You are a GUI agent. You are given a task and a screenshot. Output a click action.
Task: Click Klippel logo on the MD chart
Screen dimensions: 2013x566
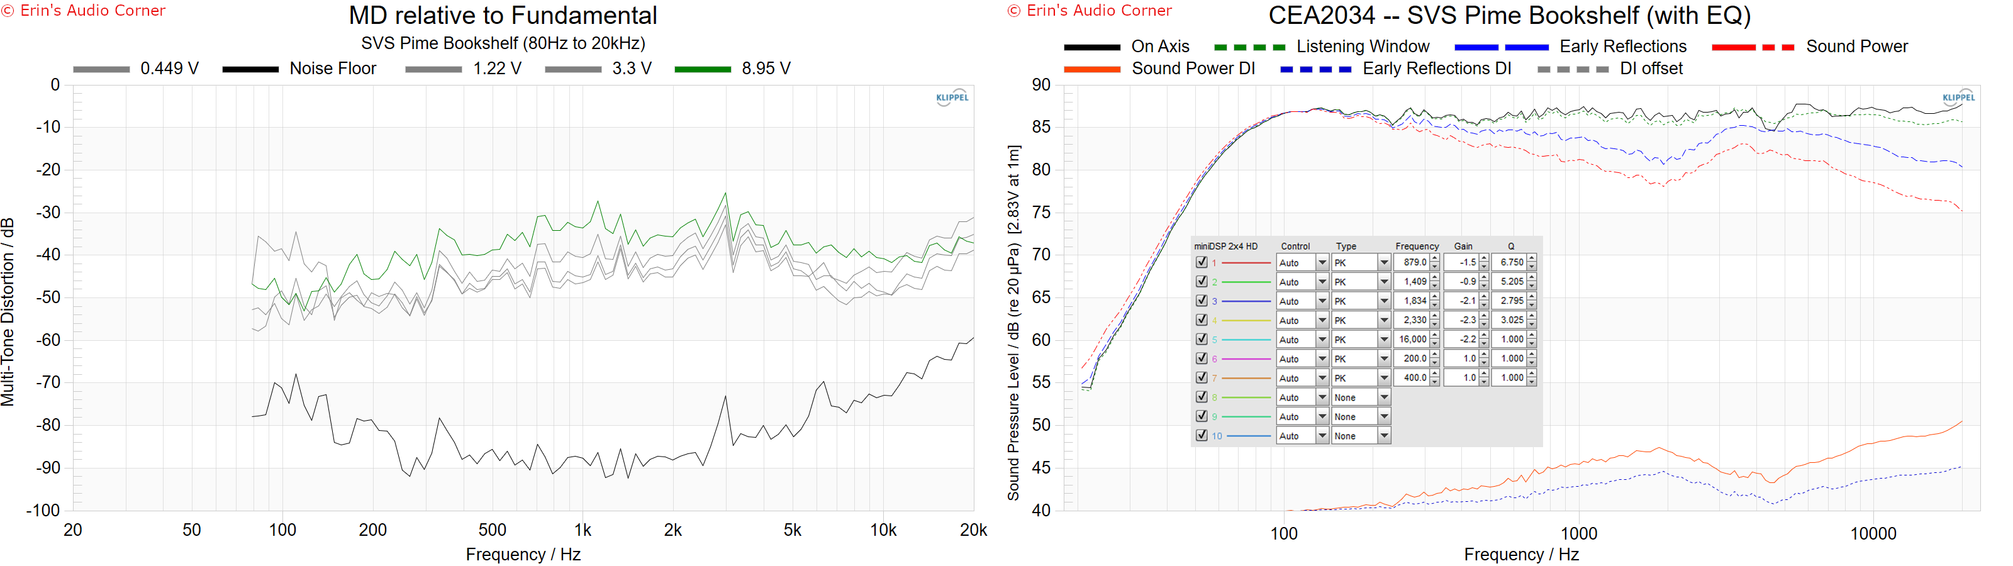click(952, 97)
